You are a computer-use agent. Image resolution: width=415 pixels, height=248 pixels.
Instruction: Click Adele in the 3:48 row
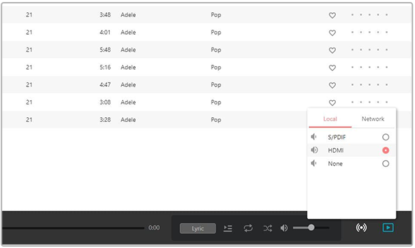point(128,15)
